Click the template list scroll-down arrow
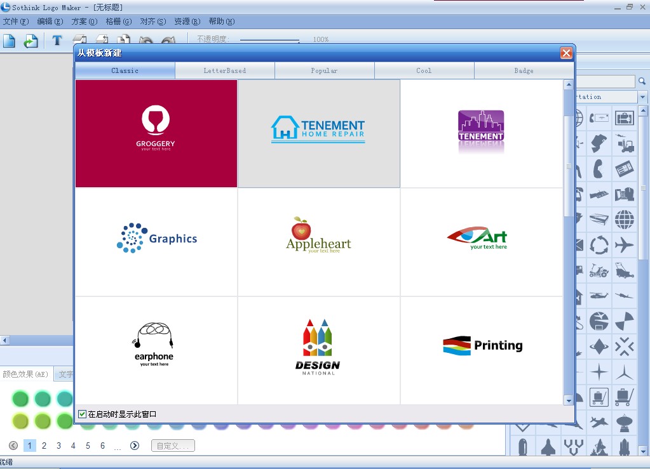 pyautogui.click(x=569, y=400)
